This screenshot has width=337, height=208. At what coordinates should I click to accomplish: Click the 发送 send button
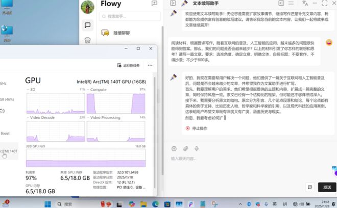[x=327, y=187]
